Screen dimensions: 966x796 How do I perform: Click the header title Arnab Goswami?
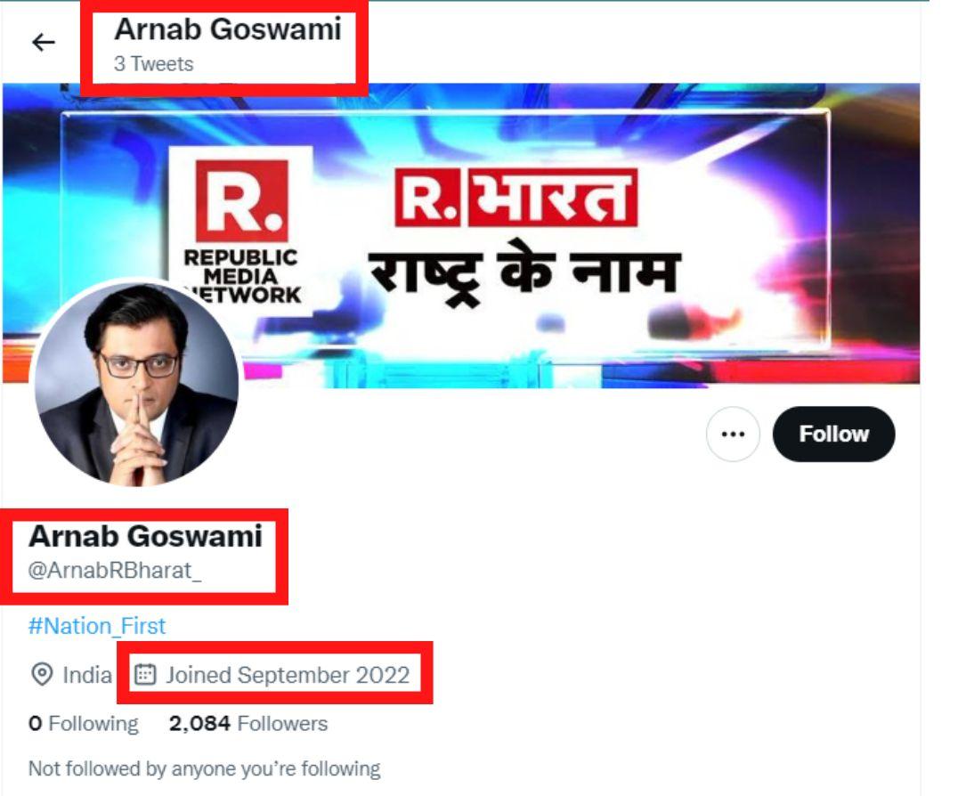227,29
